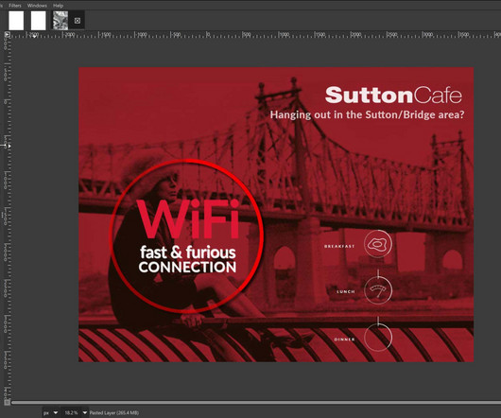Click the Lunch dish icon on canvas
The image size is (501, 418).
(378, 290)
